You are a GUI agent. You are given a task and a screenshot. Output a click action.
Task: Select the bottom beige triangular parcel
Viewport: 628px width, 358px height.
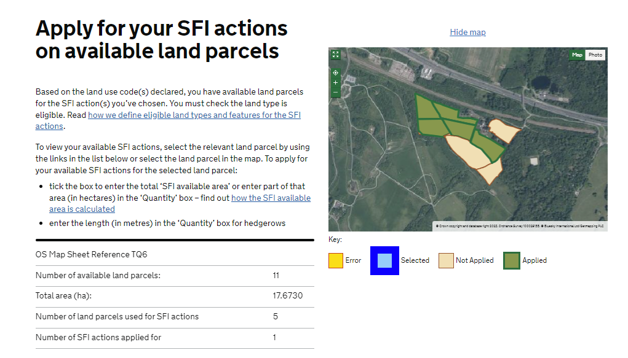(491, 171)
